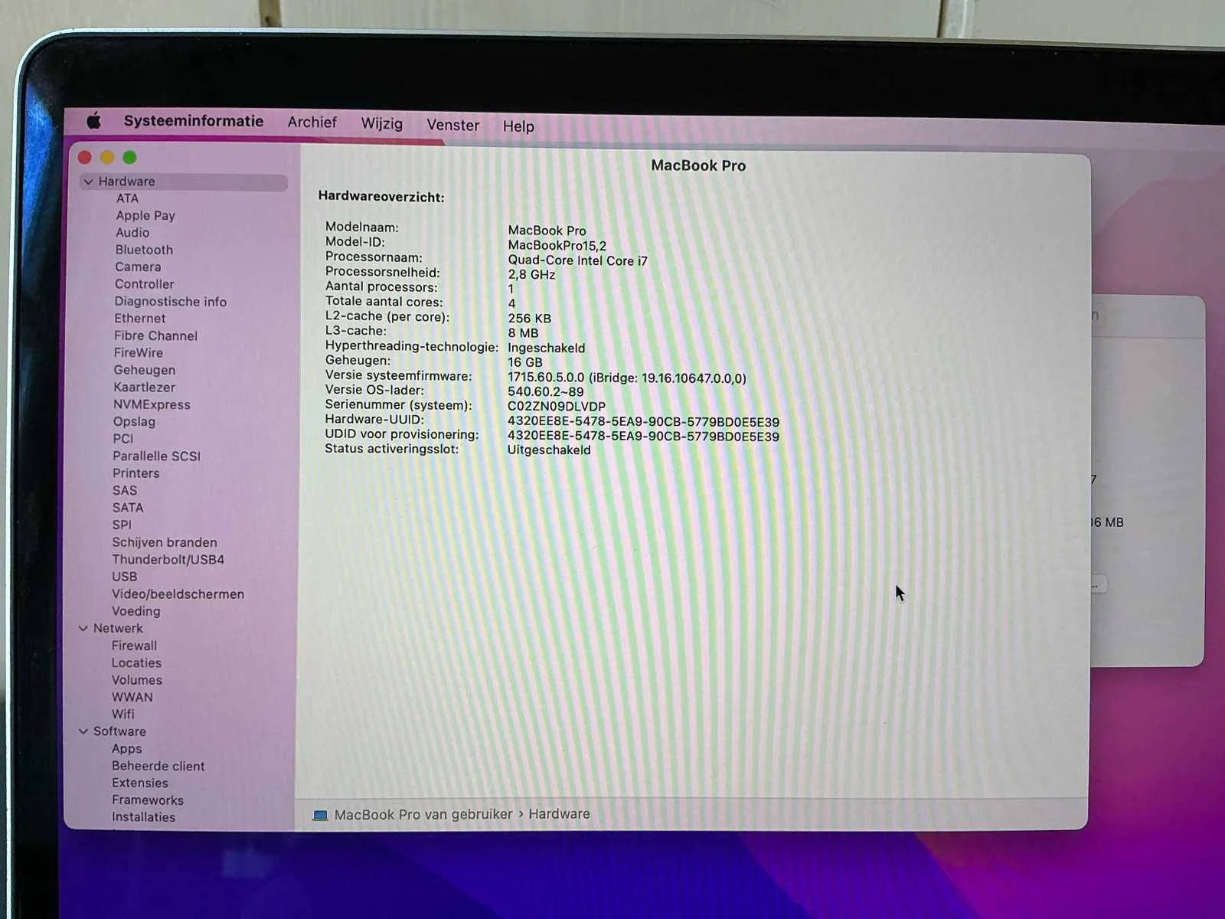
Task: Select Opslag in the sidebar
Action: pos(134,422)
